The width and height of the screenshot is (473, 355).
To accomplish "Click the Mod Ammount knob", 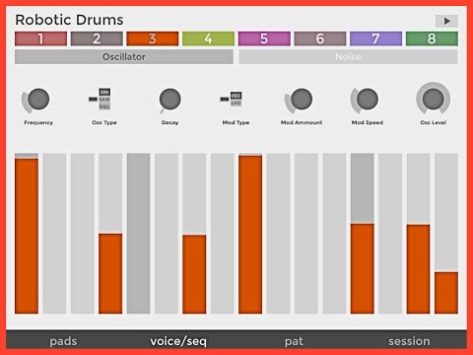I will [x=302, y=99].
